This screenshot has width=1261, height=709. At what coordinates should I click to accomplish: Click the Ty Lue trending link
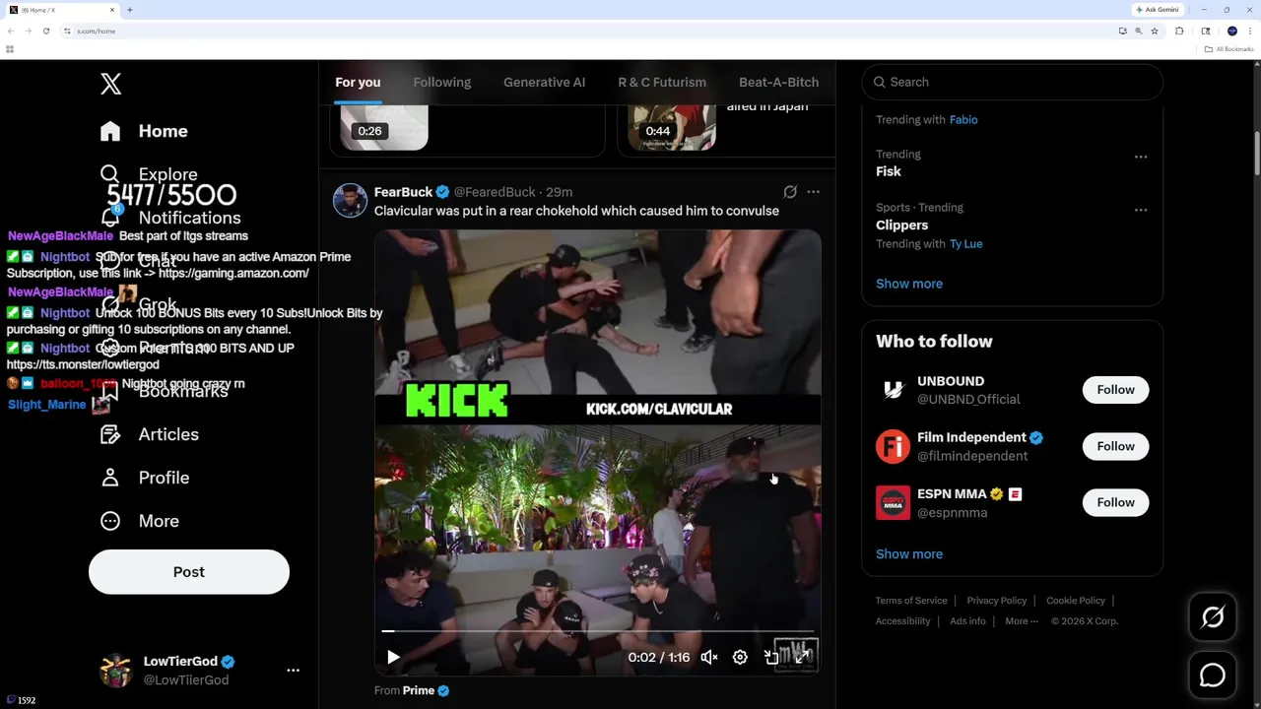click(x=965, y=244)
